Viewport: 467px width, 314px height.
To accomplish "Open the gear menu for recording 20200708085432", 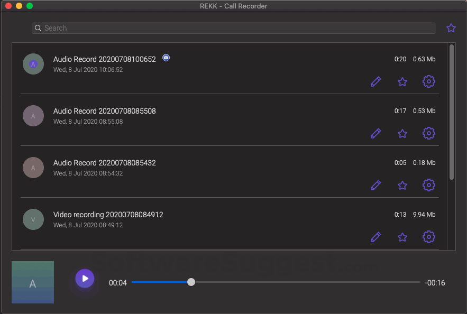I will (x=429, y=185).
